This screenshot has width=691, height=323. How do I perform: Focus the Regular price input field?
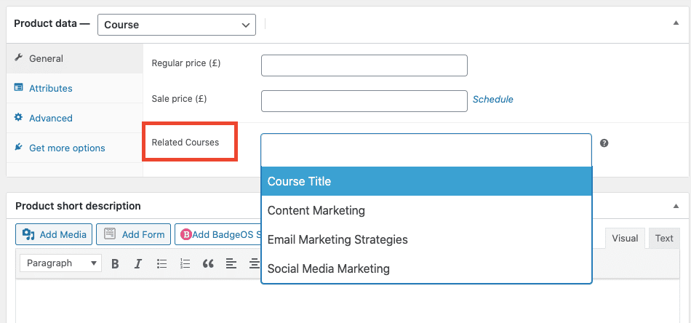point(364,65)
